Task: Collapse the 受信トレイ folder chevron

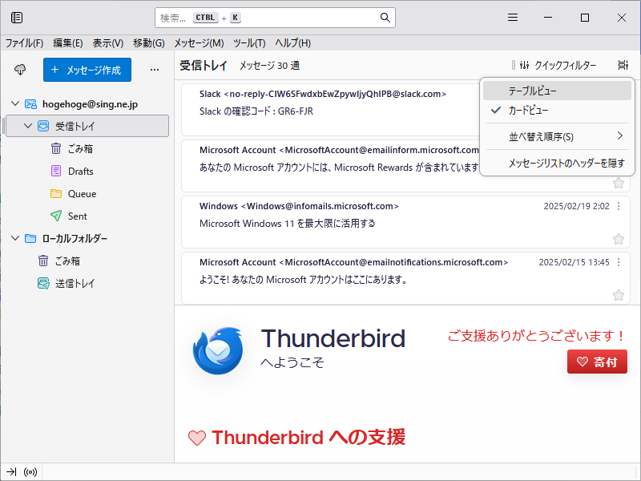Action: 28,126
